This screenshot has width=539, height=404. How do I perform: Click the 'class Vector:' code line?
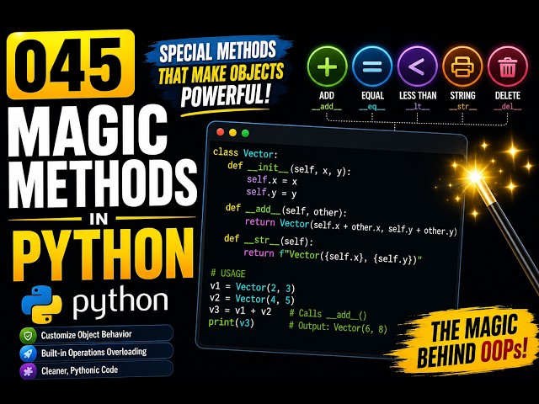click(245, 153)
